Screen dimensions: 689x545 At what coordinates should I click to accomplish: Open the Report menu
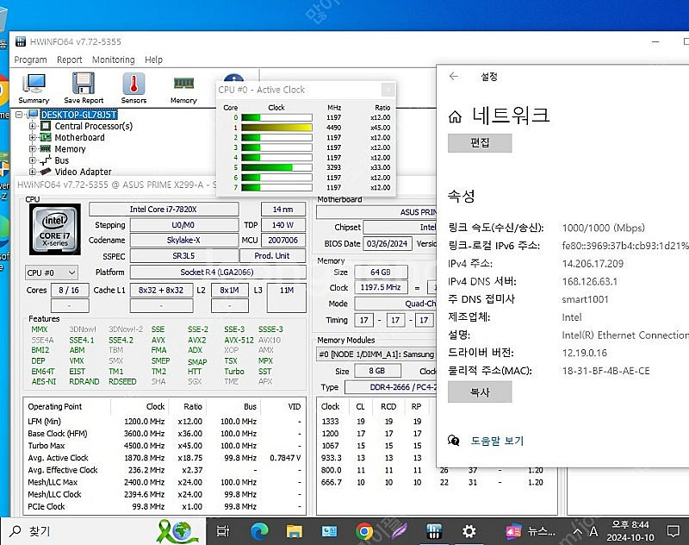70,60
